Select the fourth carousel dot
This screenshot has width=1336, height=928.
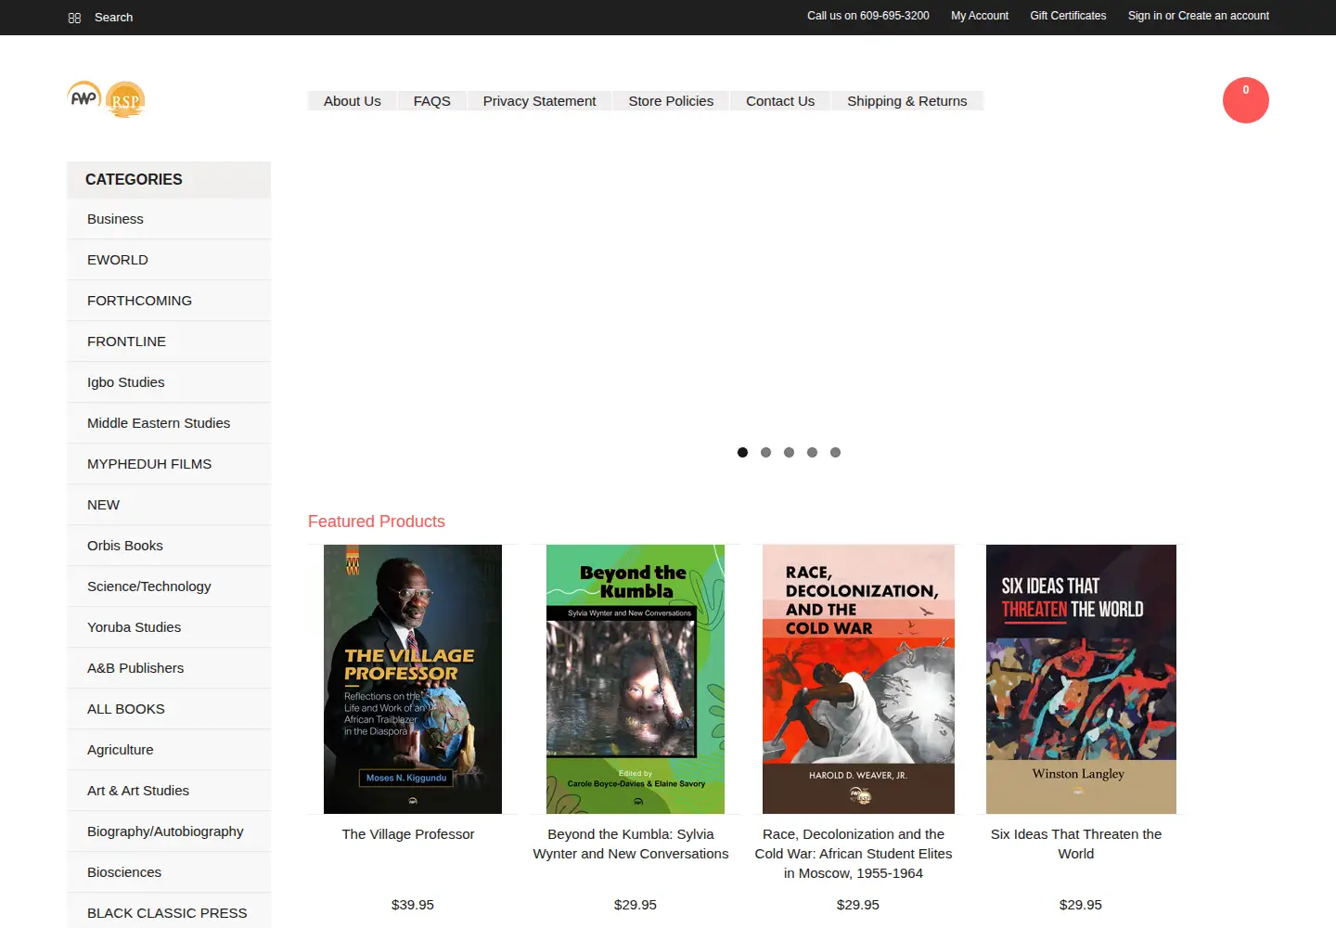coord(812,453)
